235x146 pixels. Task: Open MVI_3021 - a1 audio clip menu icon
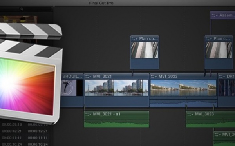pyautogui.click(x=88, y=114)
